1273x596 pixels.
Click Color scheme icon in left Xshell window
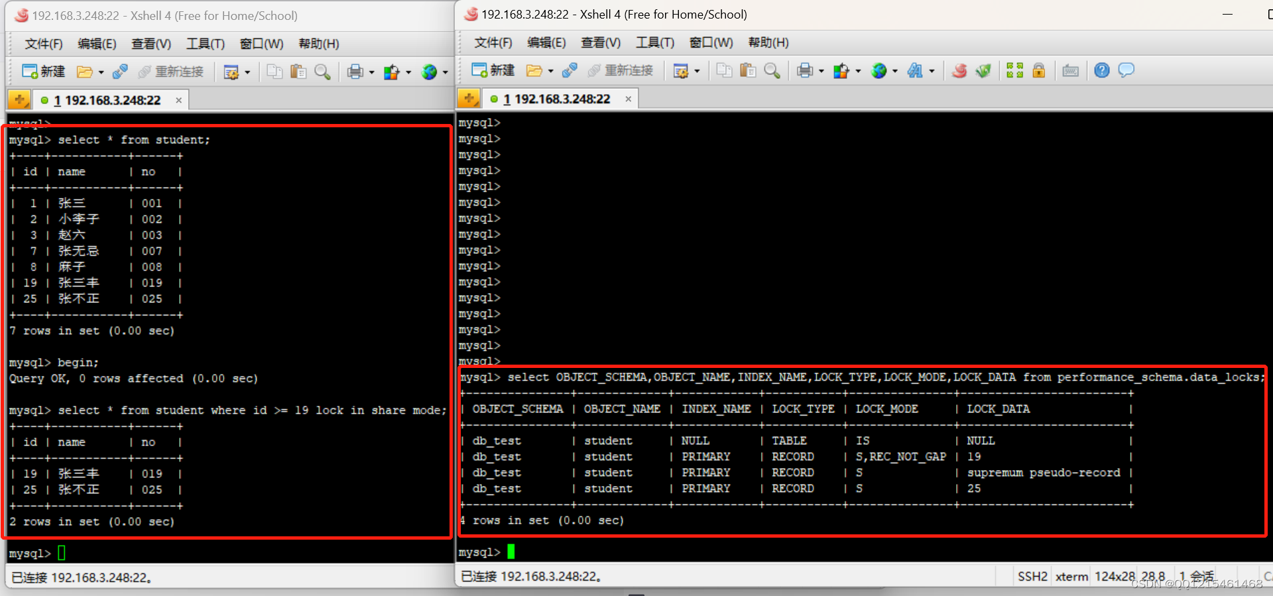pyautogui.click(x=392, y=72)
